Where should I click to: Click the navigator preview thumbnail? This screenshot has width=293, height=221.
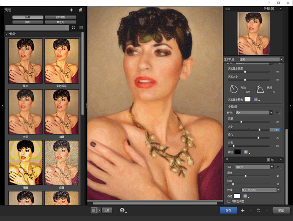point(254,33)
